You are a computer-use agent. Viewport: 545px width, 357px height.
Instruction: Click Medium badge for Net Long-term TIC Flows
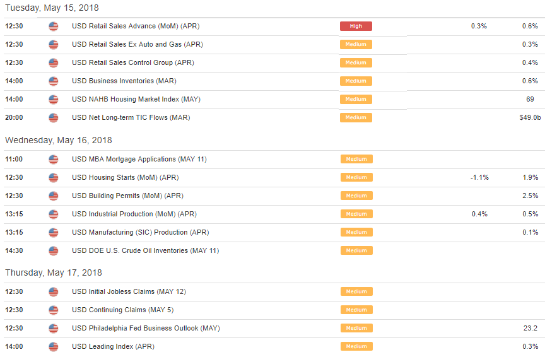coord(356,118)
